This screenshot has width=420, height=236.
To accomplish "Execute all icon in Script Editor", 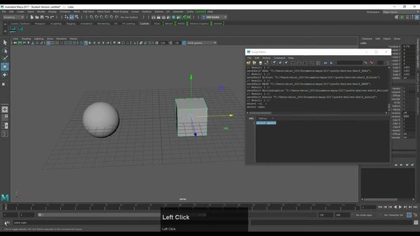I will (325, 63).
